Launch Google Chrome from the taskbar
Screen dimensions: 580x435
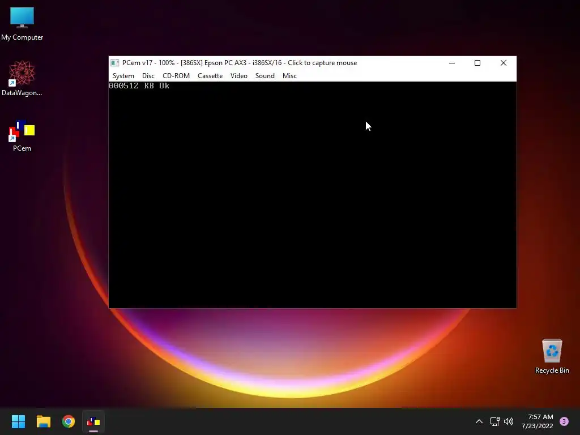[69, 421]
